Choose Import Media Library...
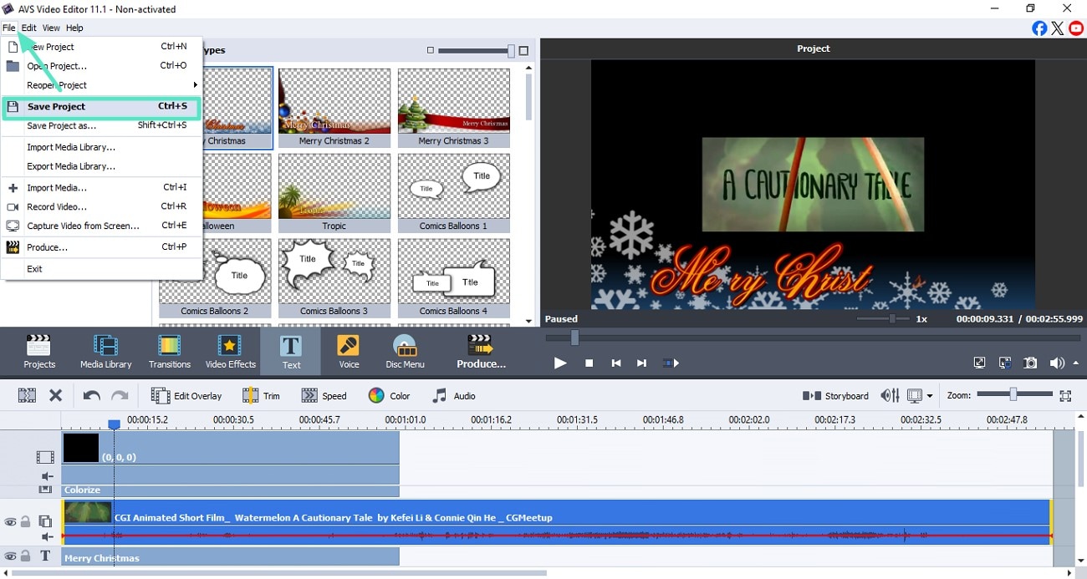The height and width of the screenshot is (579, 1087). tap(101, 147)
